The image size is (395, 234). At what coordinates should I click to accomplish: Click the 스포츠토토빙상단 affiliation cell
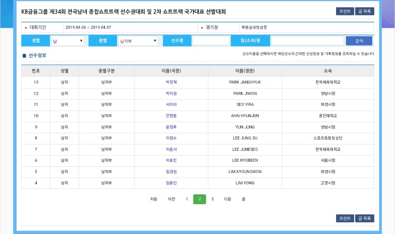[328, 138]
